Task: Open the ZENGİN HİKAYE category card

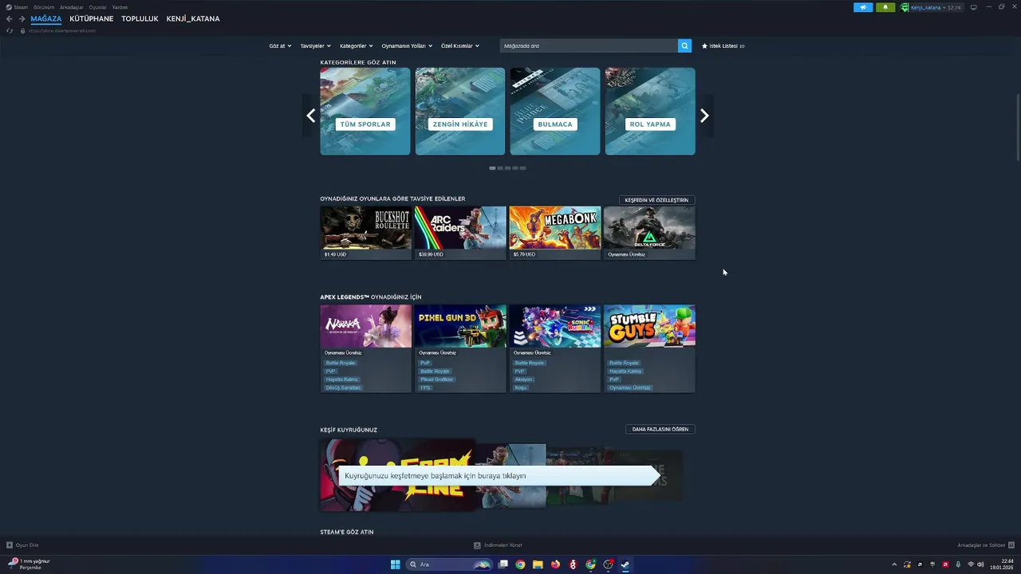Action: [x=460, y=111]
